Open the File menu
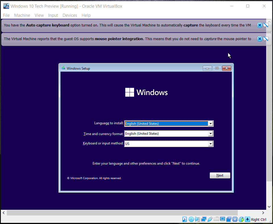273x224 pixels. (x=7, y=15)
